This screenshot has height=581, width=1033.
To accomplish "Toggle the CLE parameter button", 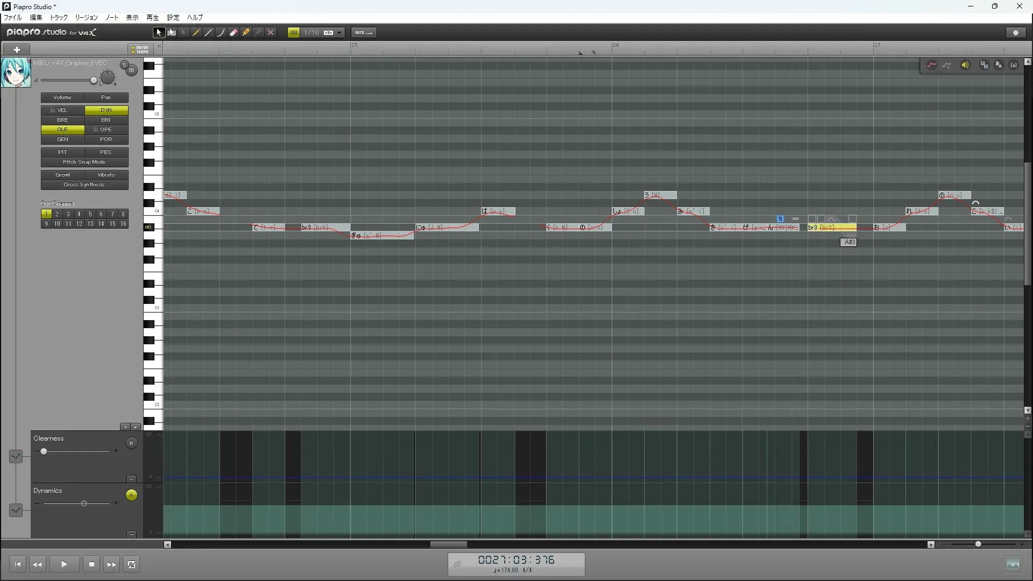I will [62, 130].
